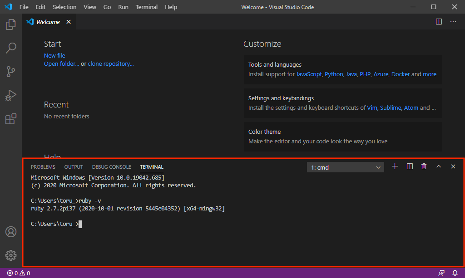Click the feedback icon in status bar

(x=441, y=273)
